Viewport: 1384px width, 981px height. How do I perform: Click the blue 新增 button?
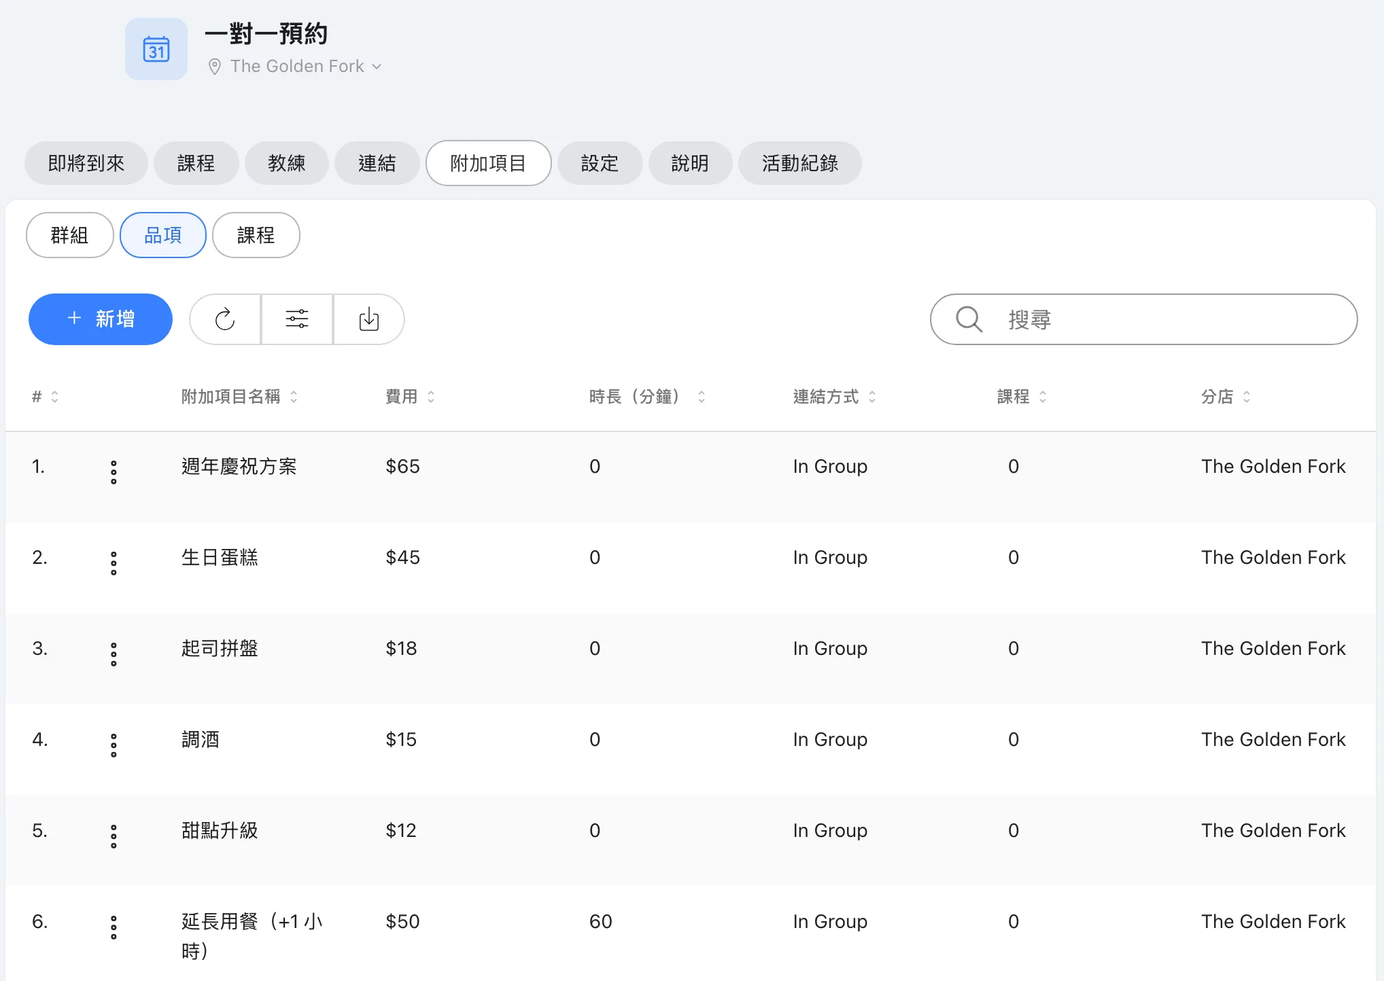101,319
